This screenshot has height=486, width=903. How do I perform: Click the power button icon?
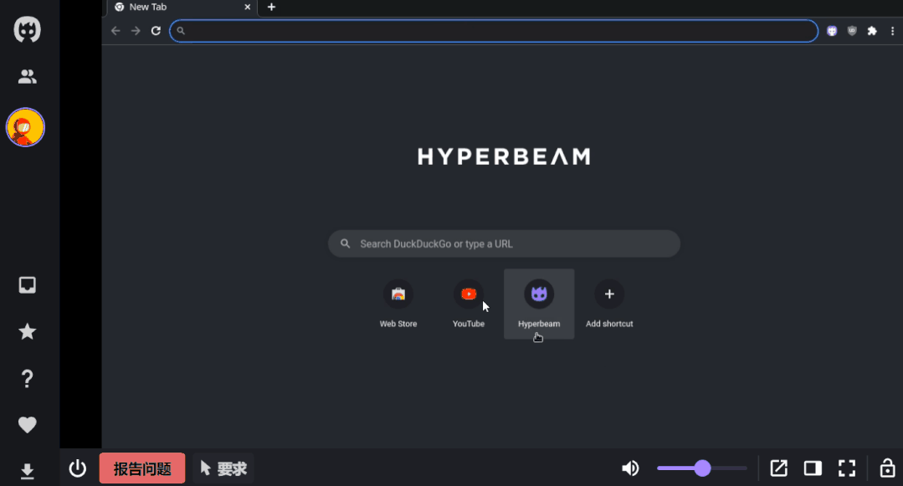[78, 468]
